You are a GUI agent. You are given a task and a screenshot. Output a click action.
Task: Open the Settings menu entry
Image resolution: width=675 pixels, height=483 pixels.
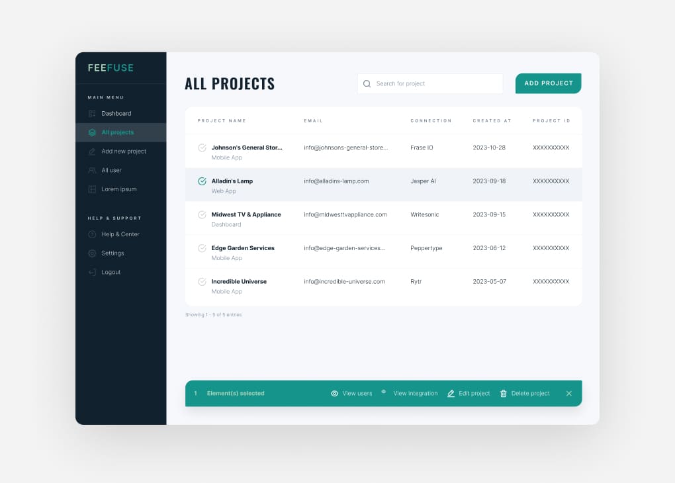(x=121, y=253)
